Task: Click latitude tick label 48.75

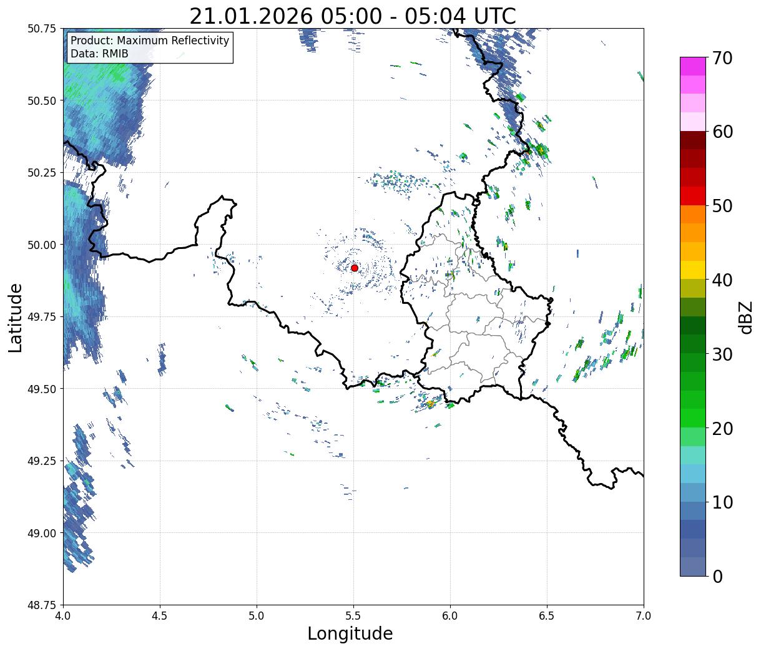Action: pos(42,605)
